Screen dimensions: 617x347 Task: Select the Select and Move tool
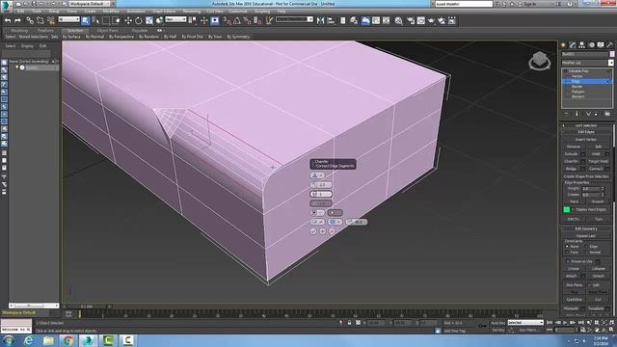[128, 20]
